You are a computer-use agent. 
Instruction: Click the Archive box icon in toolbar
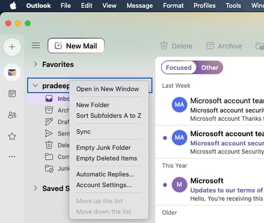coord(210,46)
